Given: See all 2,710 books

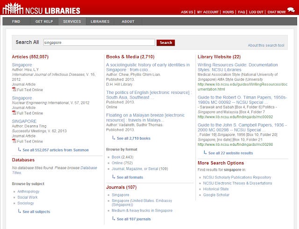Looking at the screenshot, I should click(x=134, y=138).
